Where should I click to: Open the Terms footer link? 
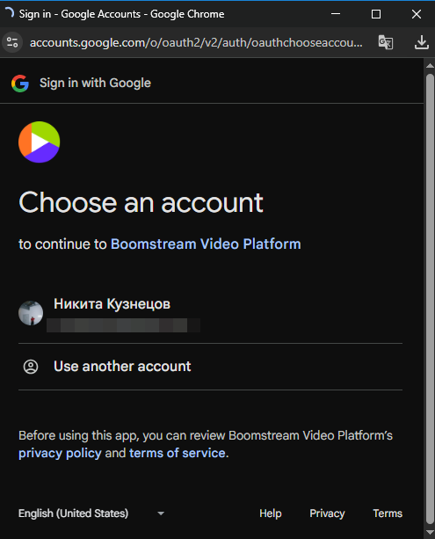[388, 514]
